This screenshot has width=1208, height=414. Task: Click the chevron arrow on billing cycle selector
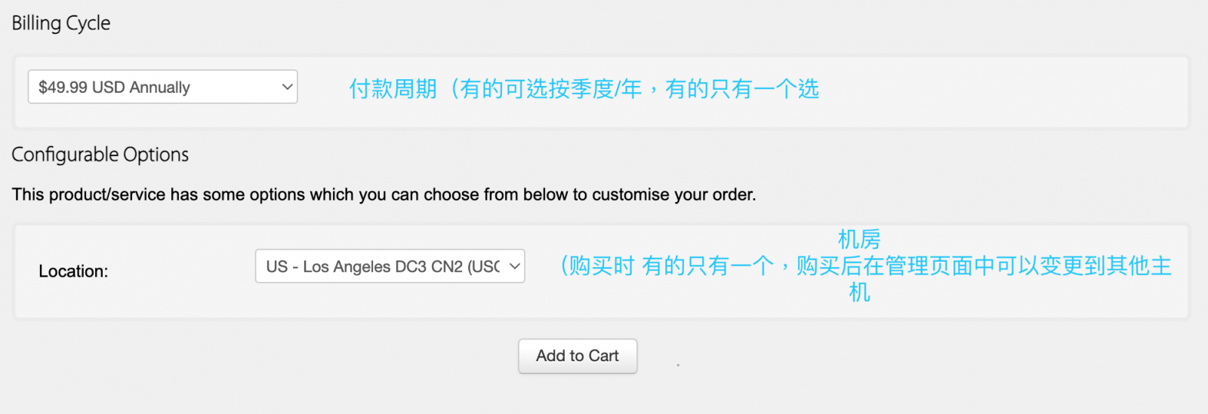click(x=287, y=87)
